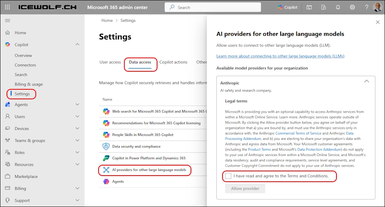Open the Learn more about connecting LLMs link
The width and height of the screenshot is (385, 207).
tap(280, 56)
